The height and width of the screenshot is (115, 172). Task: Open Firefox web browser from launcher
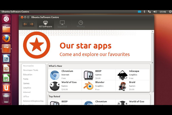pos(6,39)
